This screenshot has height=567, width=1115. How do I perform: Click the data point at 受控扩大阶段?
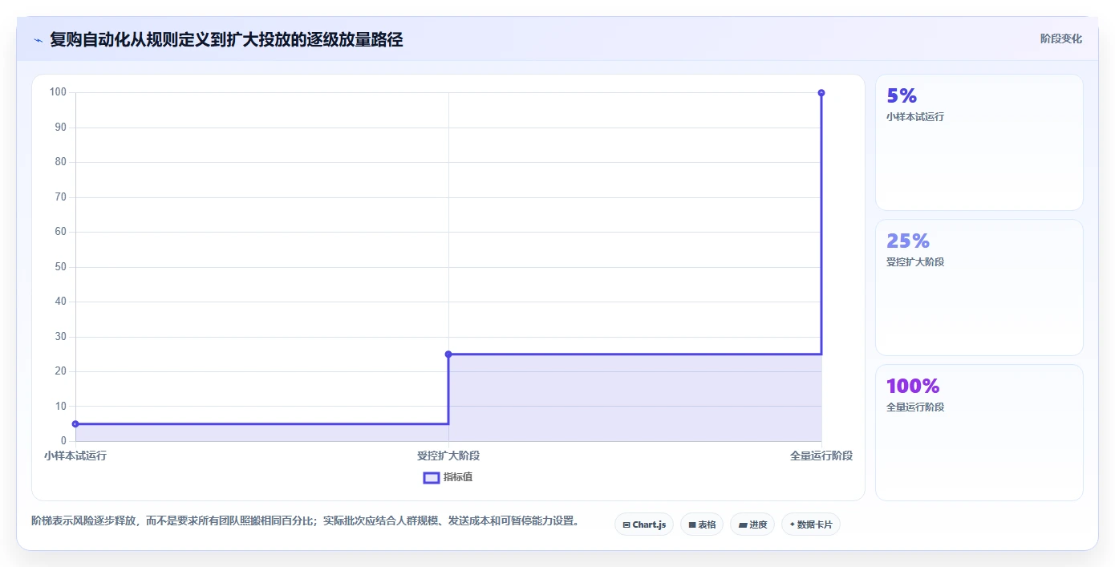(x=448, y=354)
